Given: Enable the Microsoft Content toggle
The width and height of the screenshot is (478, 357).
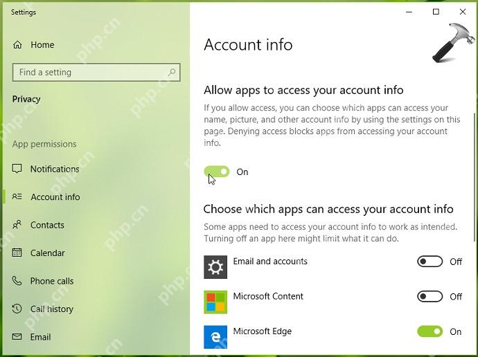Looking at the screenshot, I should click(430, 296).
